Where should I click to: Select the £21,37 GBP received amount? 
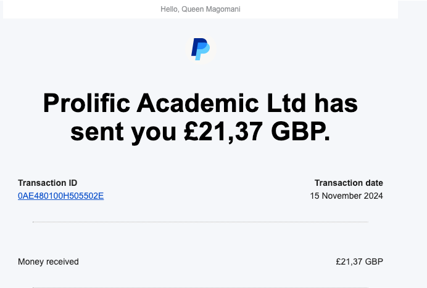click(x=360, y=262)
